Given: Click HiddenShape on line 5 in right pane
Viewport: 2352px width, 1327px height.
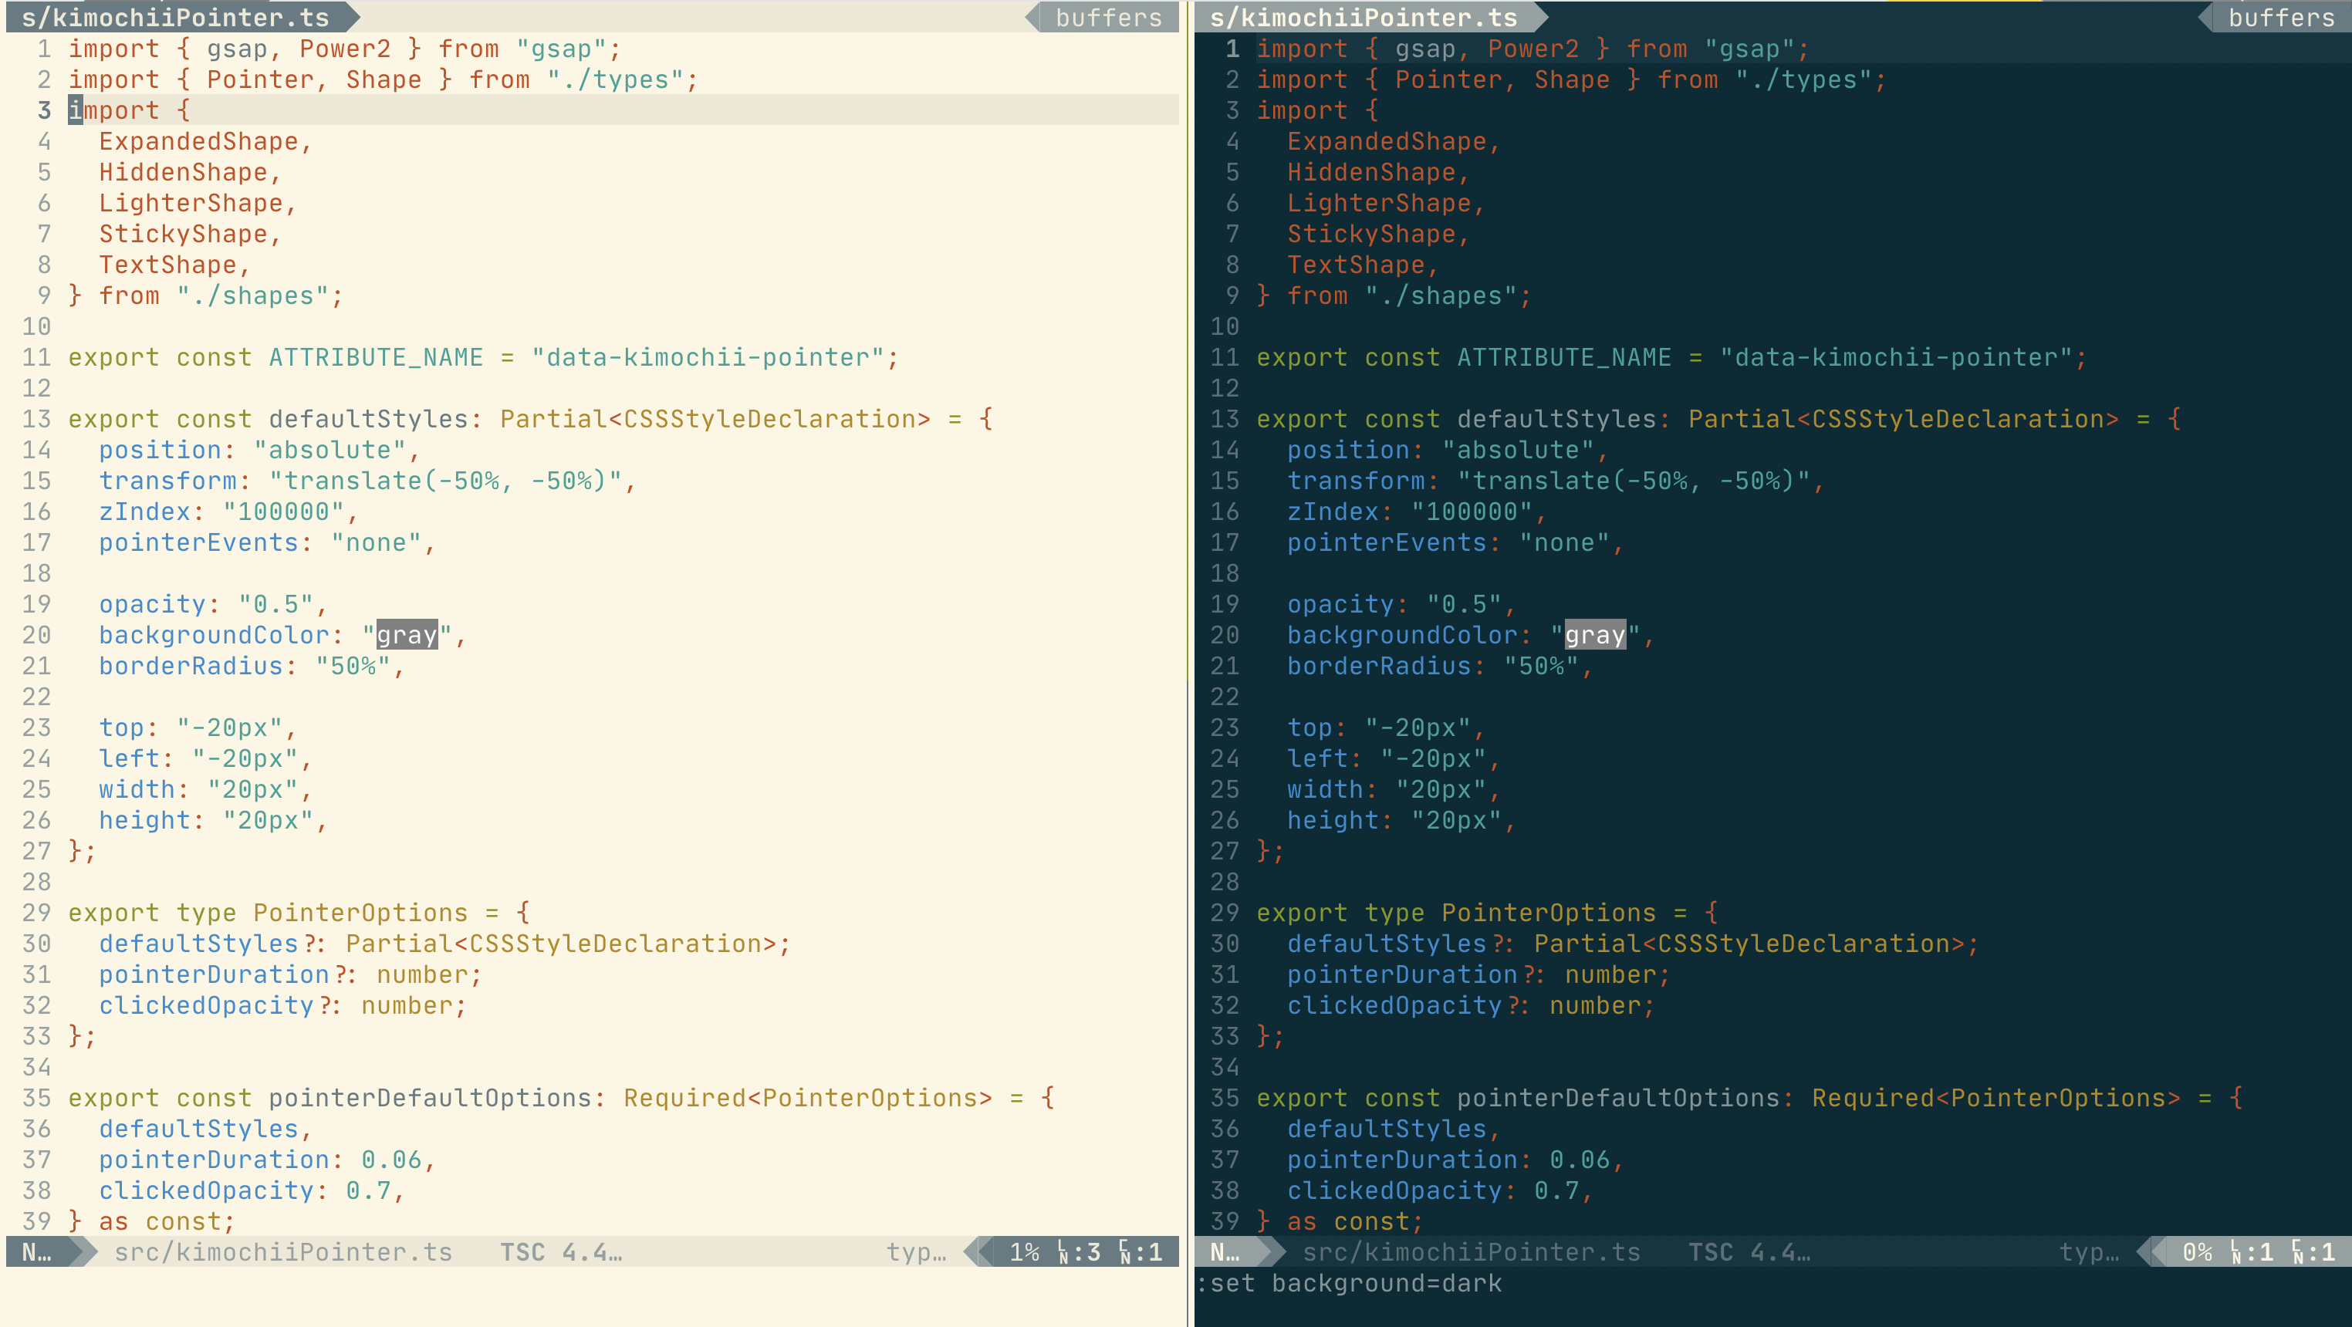Looking at the screenshot, I should (x=1371, y=173).
